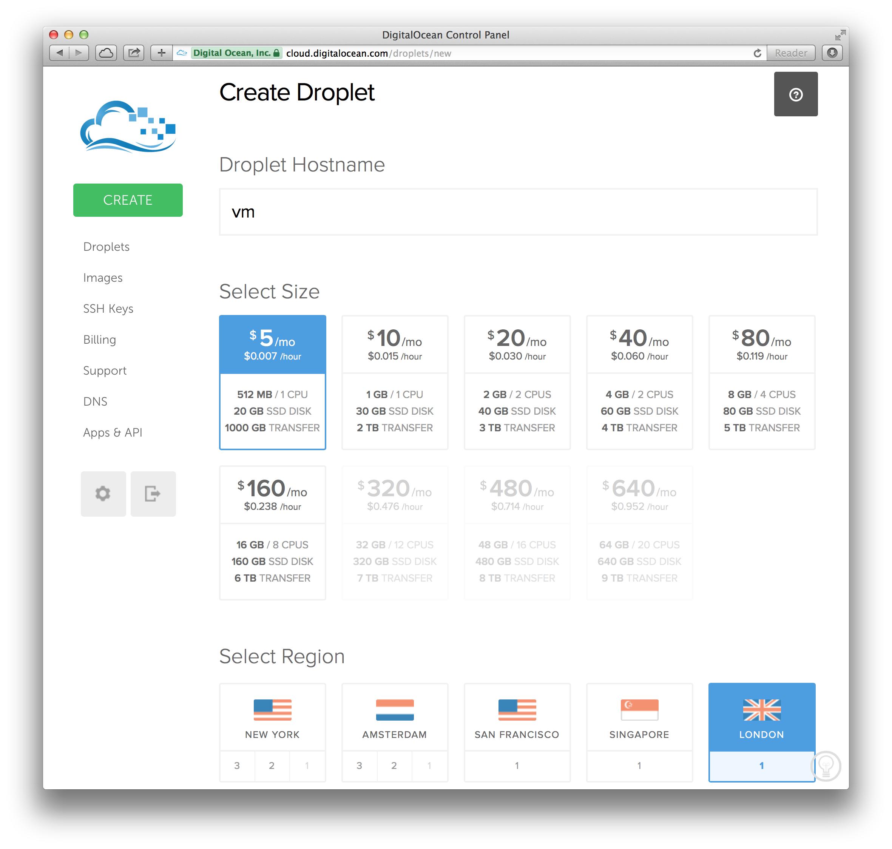Pick Amsterdam datacenter number 3
This screenshot has height=849, width=892.
360,765
